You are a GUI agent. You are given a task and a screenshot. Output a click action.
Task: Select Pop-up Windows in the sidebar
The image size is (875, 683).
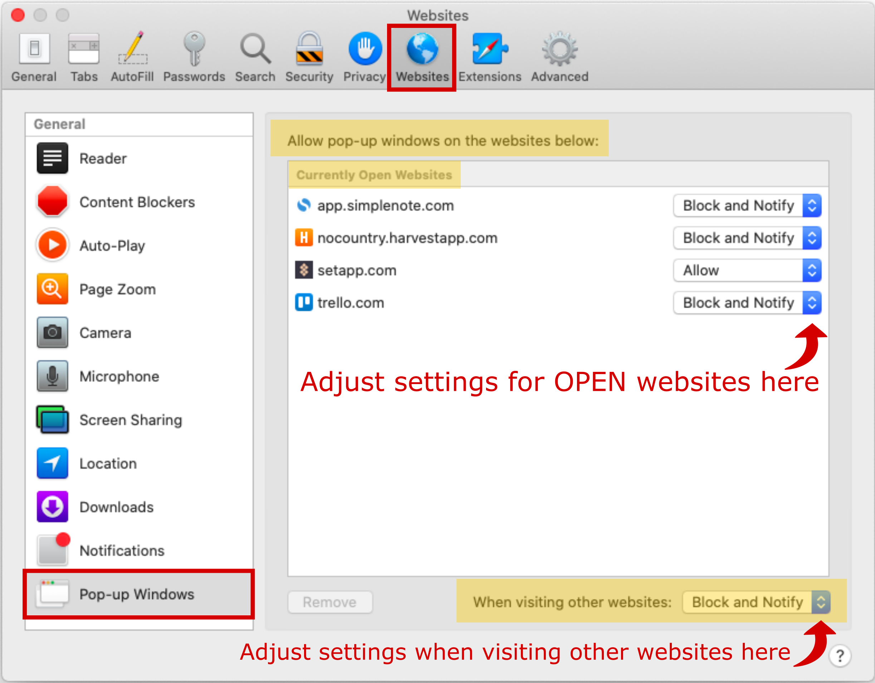137,594
